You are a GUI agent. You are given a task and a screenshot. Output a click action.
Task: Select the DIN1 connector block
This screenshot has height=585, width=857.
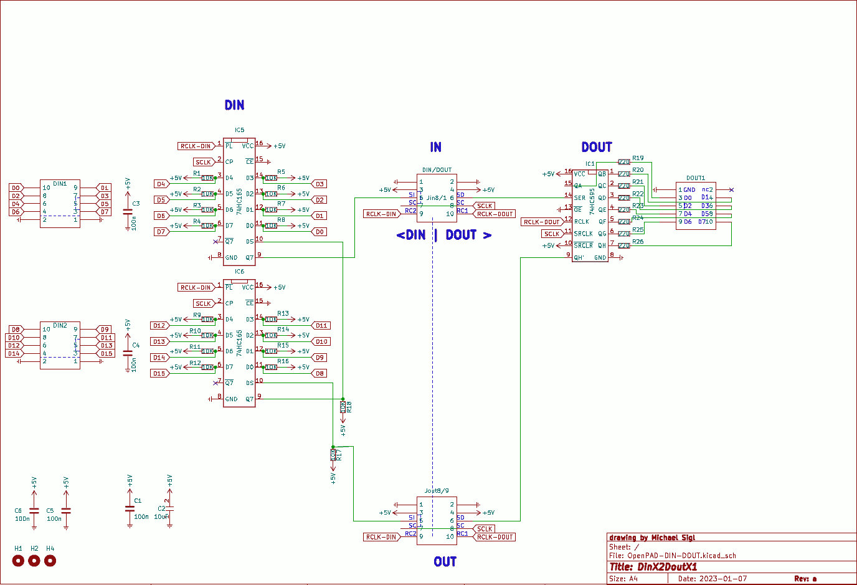pos(60,204)
